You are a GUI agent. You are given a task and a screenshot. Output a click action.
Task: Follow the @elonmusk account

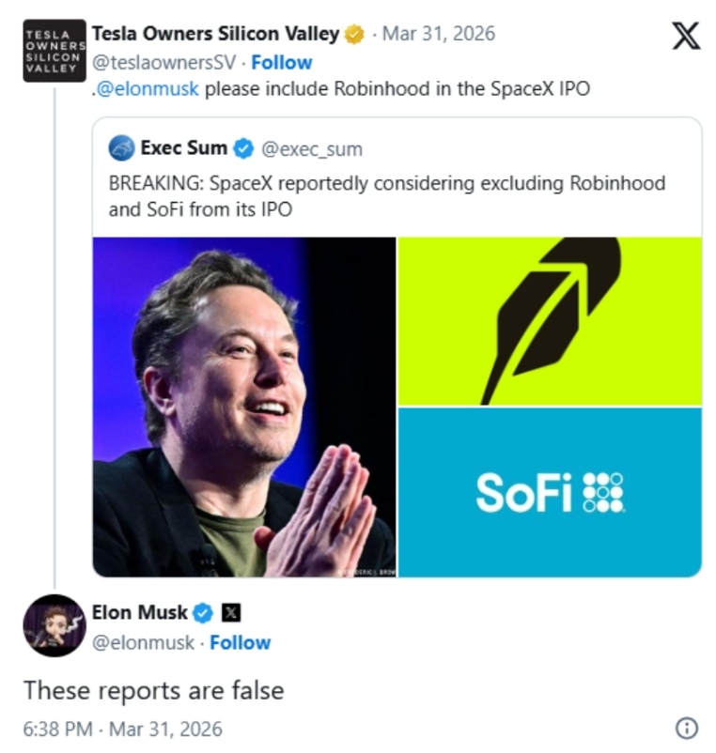pos(241,643)
